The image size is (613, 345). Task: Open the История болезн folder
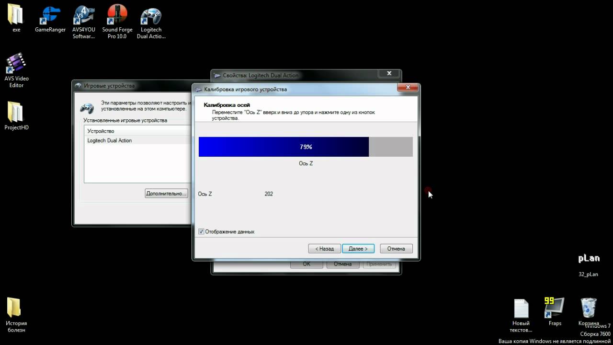coord(16,314)
